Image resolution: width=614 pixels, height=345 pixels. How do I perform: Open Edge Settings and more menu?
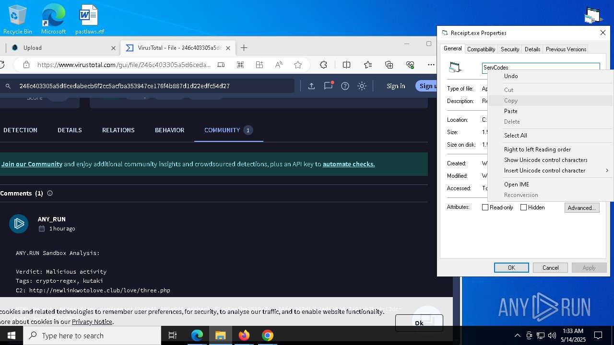(x=431, y=65)
